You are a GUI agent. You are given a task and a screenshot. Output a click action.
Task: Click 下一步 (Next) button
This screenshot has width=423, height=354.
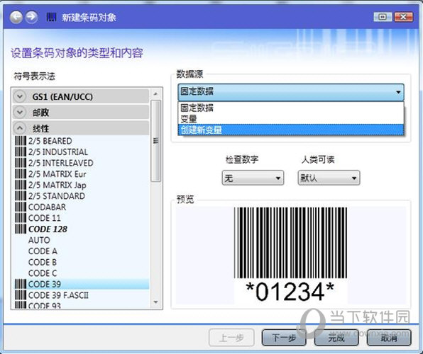[x=284, y=338]
